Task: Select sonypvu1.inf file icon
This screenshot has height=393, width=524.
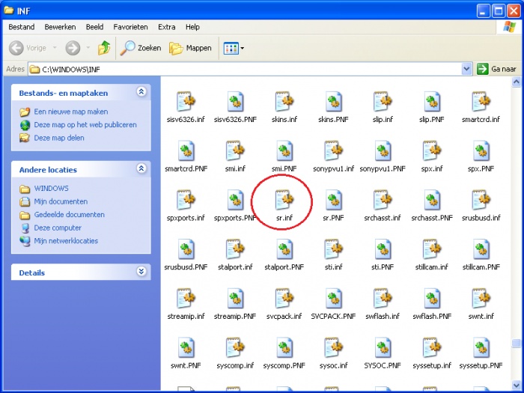Action: coord(333,151)
